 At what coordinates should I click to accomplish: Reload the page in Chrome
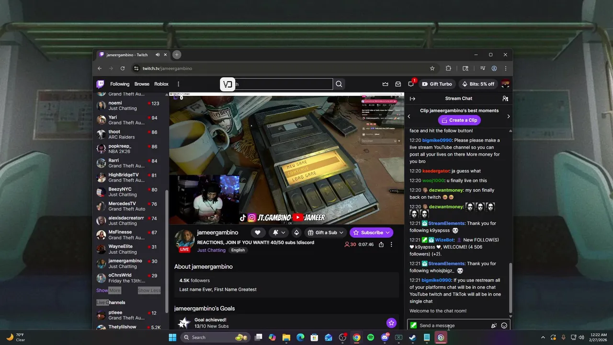123,69
